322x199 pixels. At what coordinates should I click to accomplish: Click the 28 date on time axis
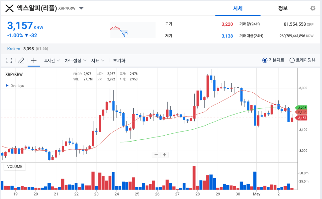[x=197, y=194]
